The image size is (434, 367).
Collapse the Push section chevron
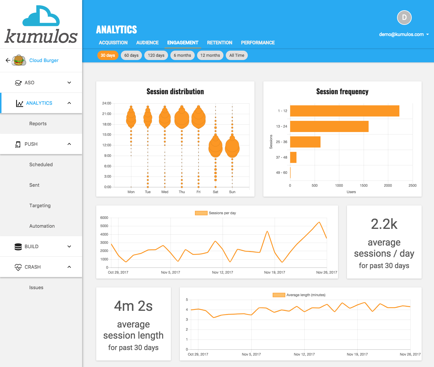69,144
